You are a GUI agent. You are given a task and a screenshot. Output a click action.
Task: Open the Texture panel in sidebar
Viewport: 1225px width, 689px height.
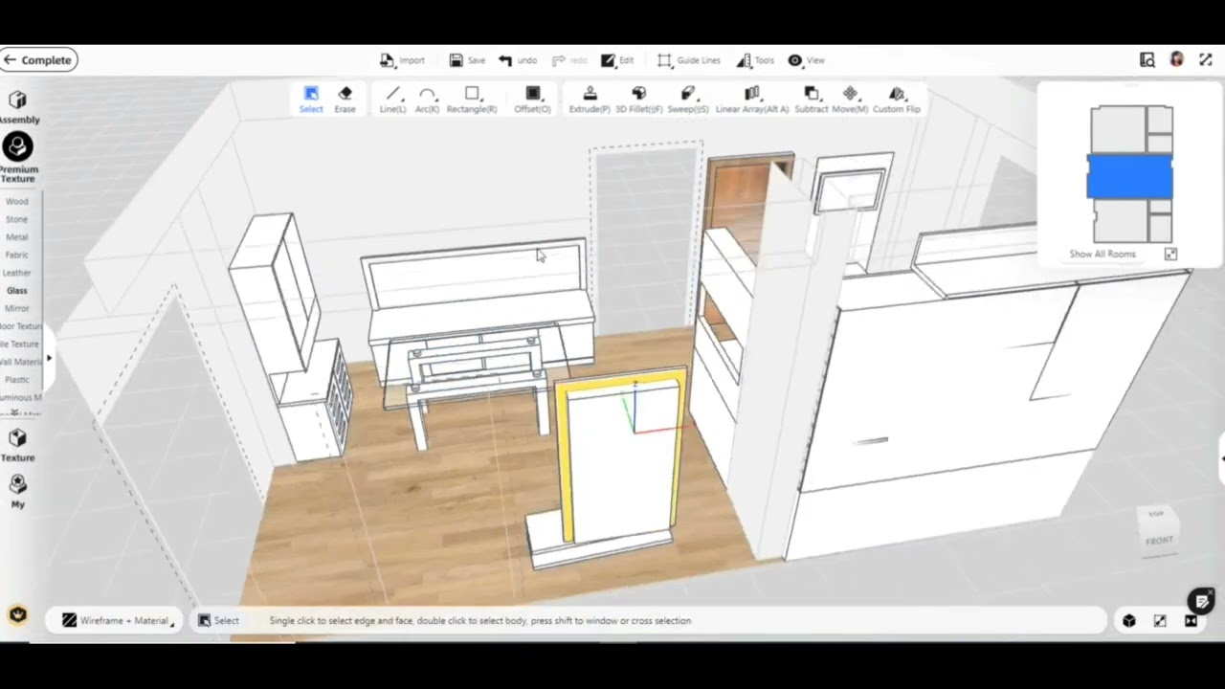point(17,445)
